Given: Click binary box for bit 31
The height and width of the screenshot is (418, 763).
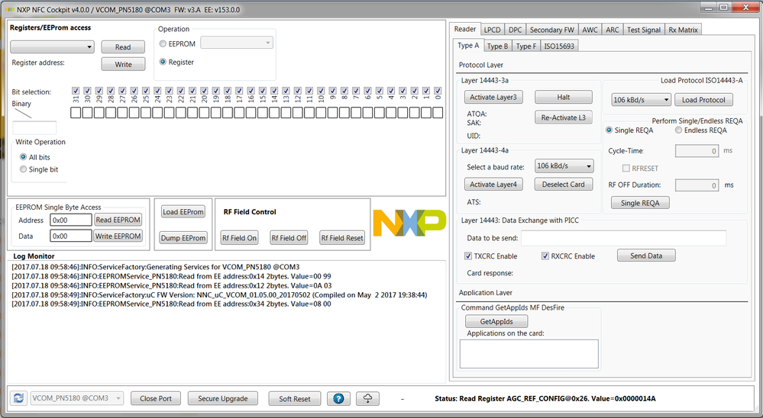Looking at the screenshot, I should pyautogui.click(x=76, y=113).
